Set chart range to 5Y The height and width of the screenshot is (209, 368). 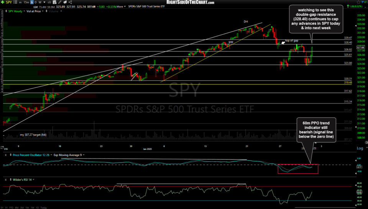[x=2, y=207]
